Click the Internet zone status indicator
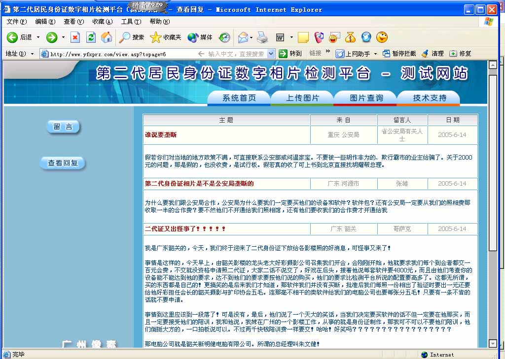The image size is (505, 359). point(438,355)
